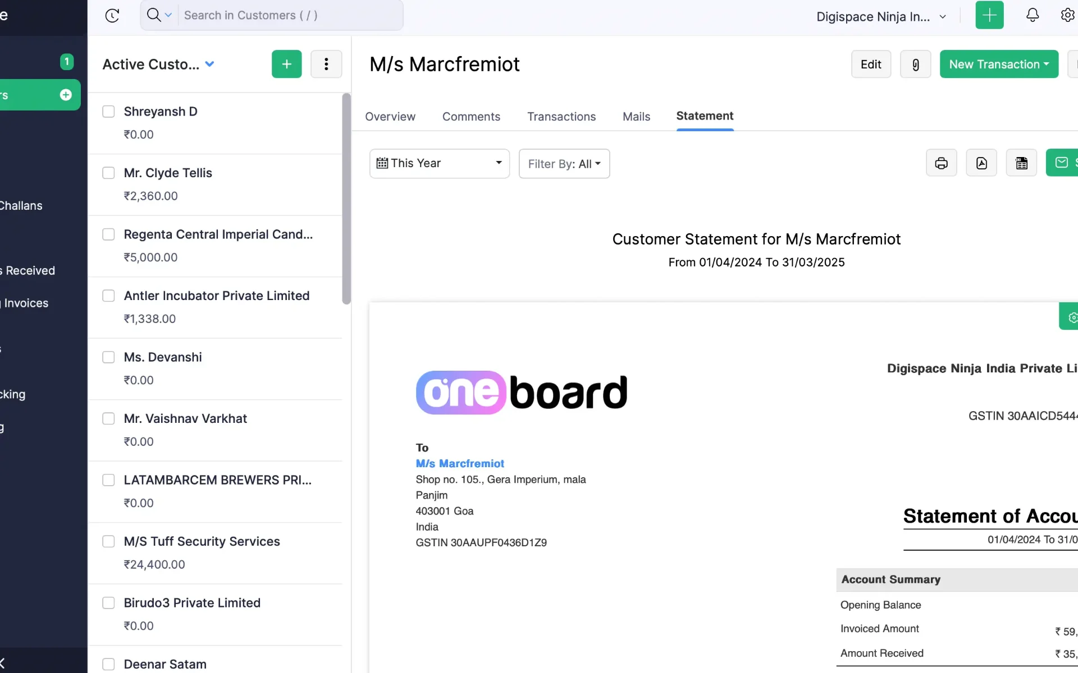Click the sidebar plus circle icon
Viewport: 1078px width, 673px height.
66,95
